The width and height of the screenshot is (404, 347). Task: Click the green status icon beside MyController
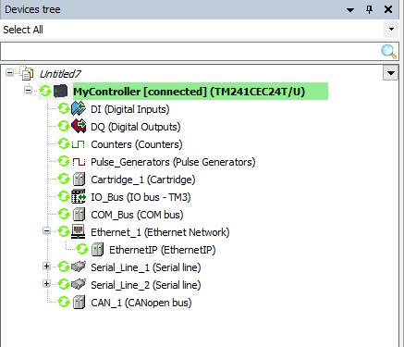(45, 92)
